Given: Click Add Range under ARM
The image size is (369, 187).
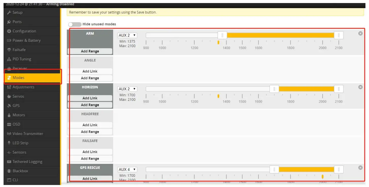Looking at the screenshot, I should 90,51.
